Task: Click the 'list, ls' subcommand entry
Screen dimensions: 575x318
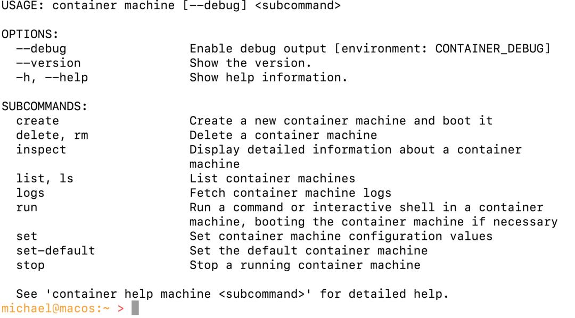Action: pos(45,179)
